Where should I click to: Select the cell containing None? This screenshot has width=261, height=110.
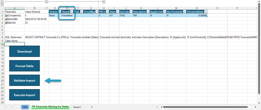tap(55, 15)
